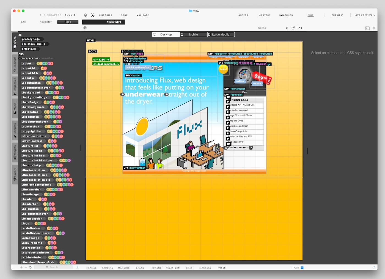Screen dimensions: 385x279
Task: Click the WOW folder icon in title bar
Action: pyautogui.click(x=191, y=11)
